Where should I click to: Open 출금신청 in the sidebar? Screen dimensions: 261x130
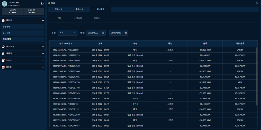click(x=23, y=33)
